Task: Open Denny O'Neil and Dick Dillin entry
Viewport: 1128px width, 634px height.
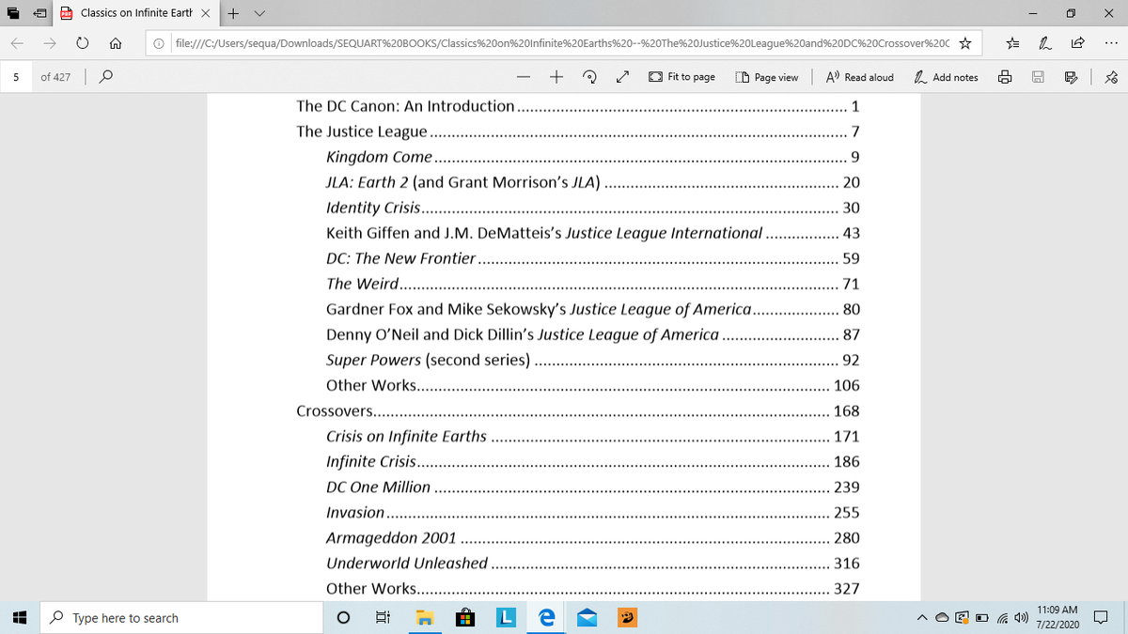Action: 592,334
